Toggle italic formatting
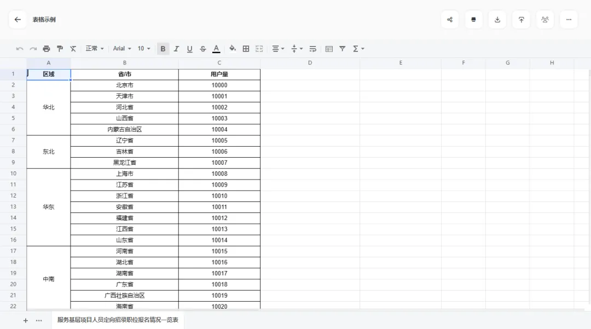591x329 pixels. tap(176, 49)
